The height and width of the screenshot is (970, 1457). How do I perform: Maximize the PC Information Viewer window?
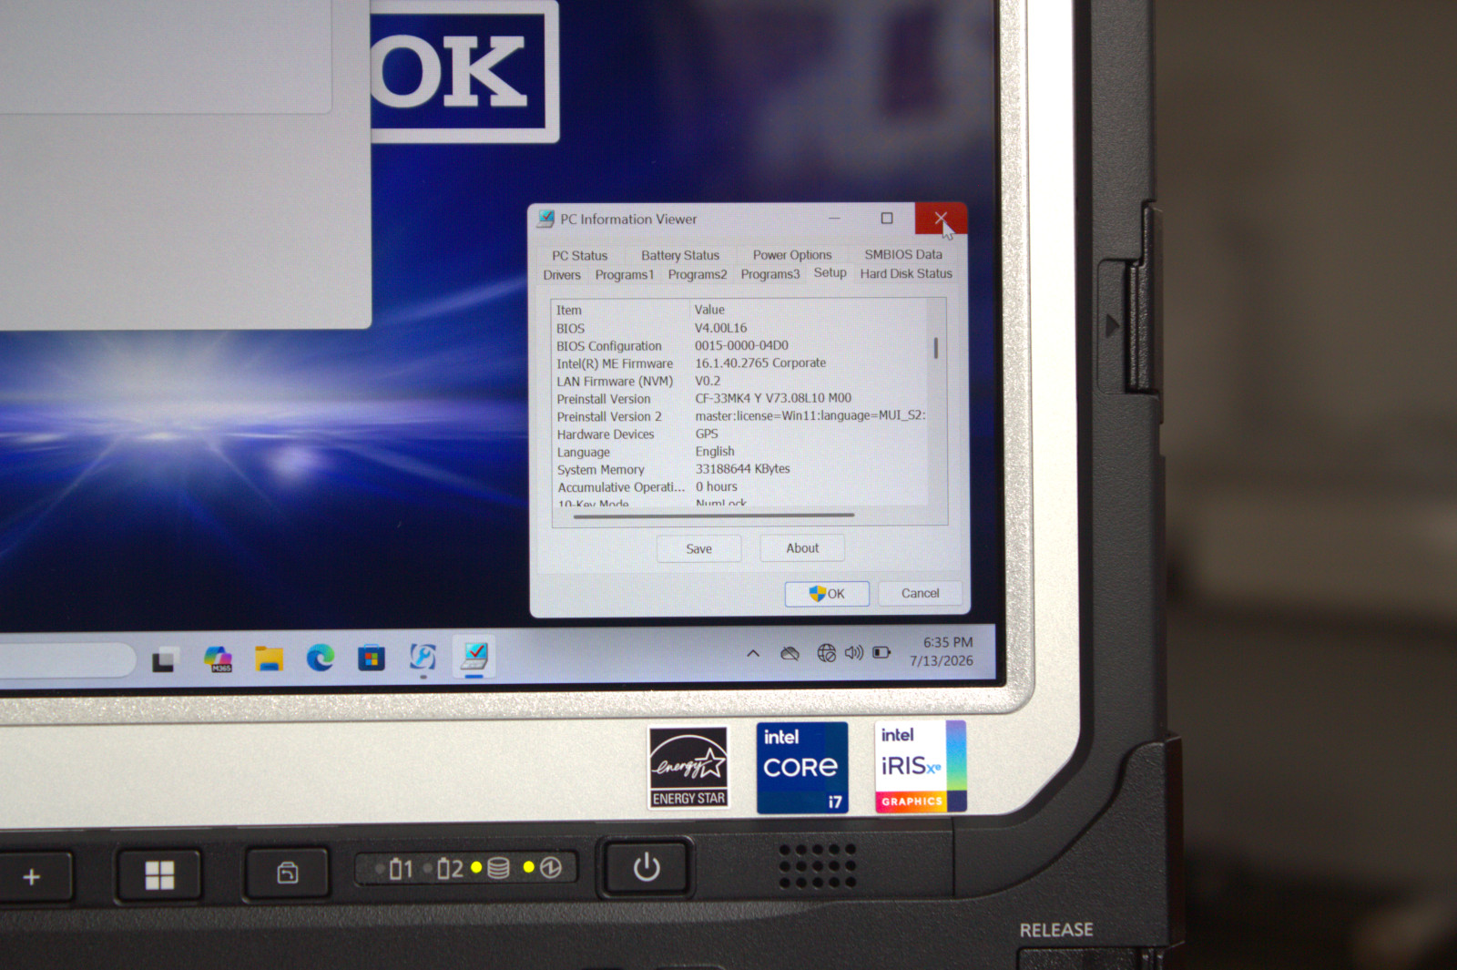click(887, 219)
